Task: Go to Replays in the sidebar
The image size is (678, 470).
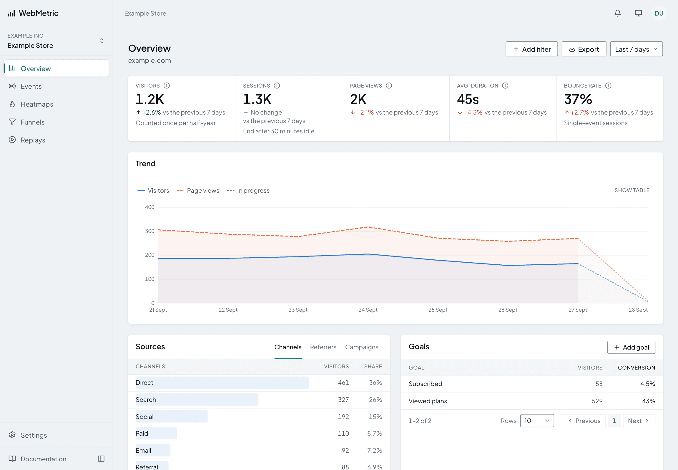Action: pos(56,140)
